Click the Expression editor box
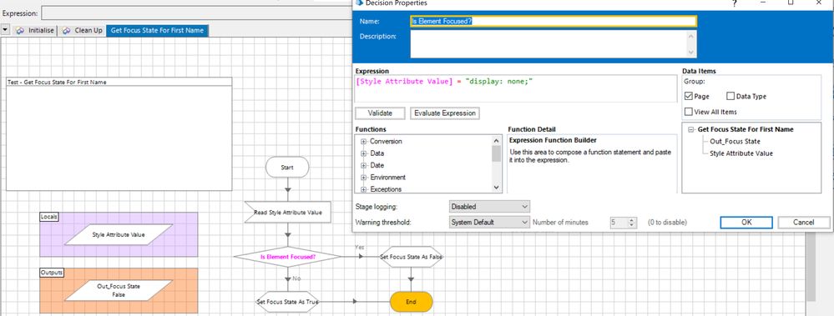 pos(515,88)
